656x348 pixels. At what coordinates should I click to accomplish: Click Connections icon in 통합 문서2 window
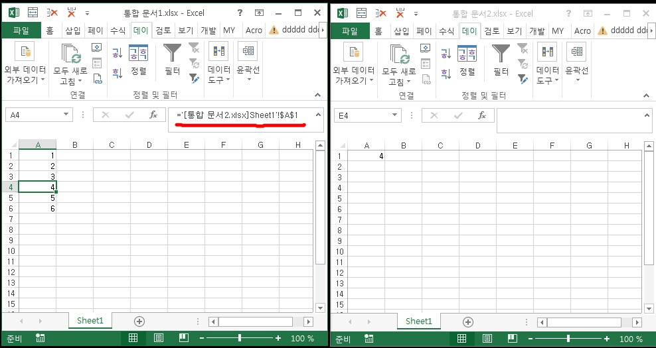[x=426, y=48]
